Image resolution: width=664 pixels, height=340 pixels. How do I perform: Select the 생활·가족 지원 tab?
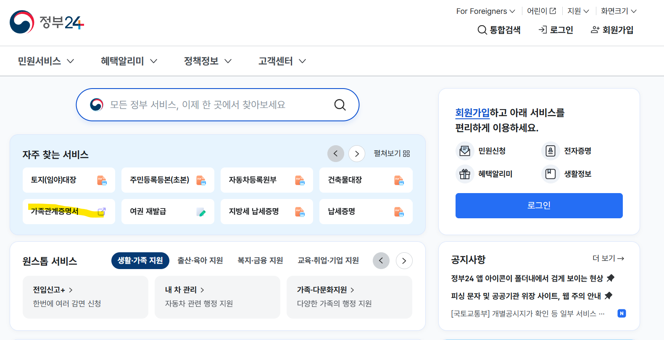pos(140,261)
